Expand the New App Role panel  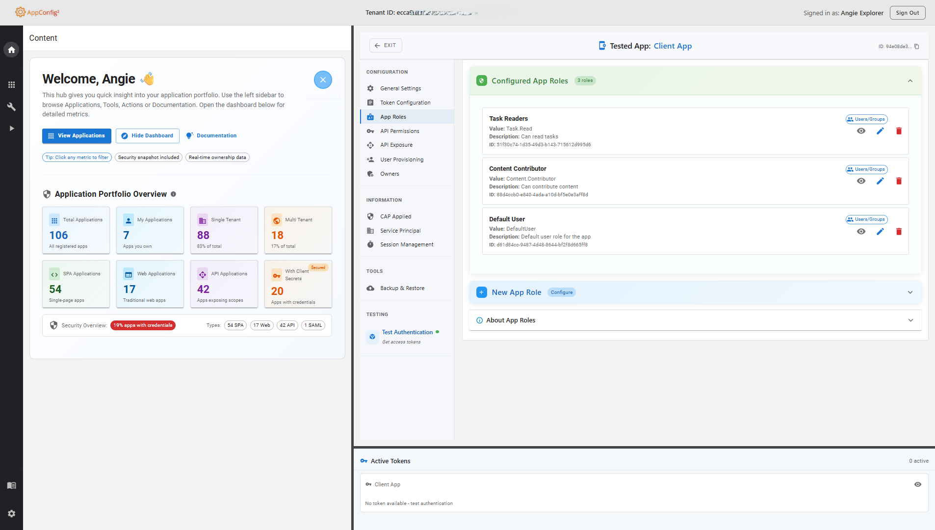click(x=910, y=292)
